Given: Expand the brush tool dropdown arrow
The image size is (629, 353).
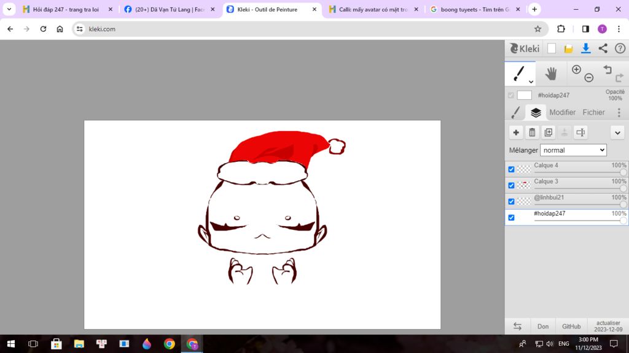Looking at the screenshot, I should point(531,82).
